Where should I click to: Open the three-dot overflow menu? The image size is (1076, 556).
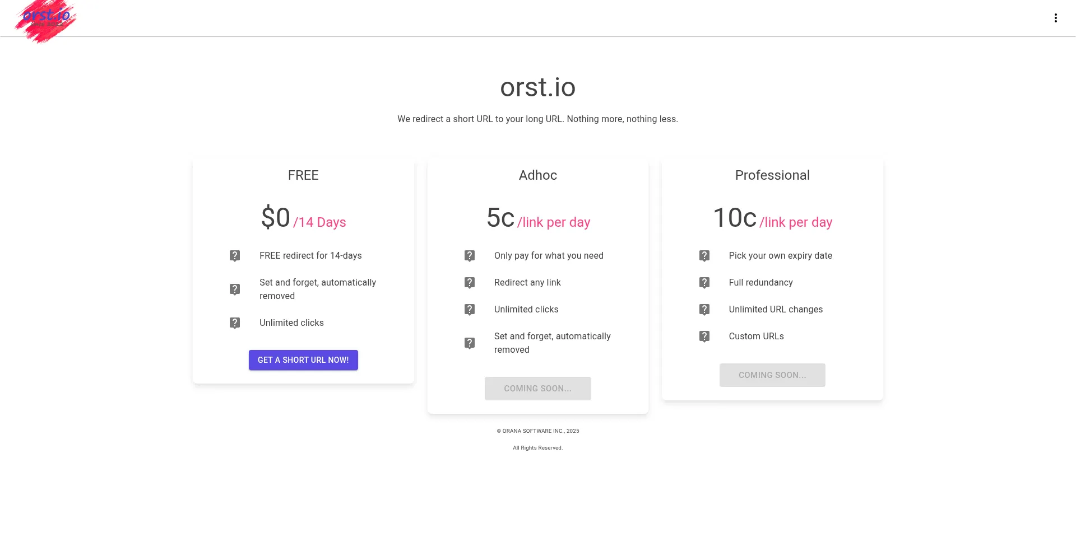tap(1055, 18)
